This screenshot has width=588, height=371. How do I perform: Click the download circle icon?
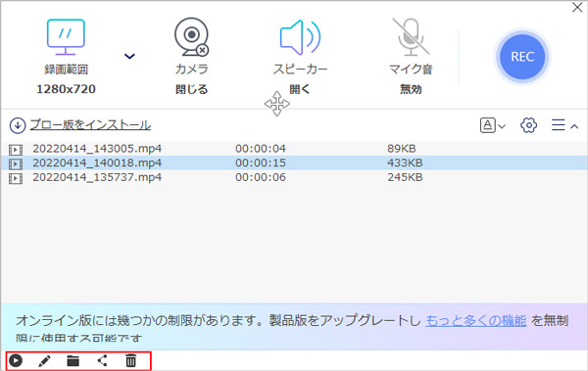pos(18,125)
